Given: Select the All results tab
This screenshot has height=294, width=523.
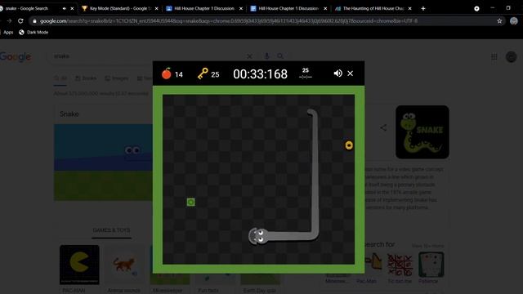Looking at the screenshot, I should point(60,78).
